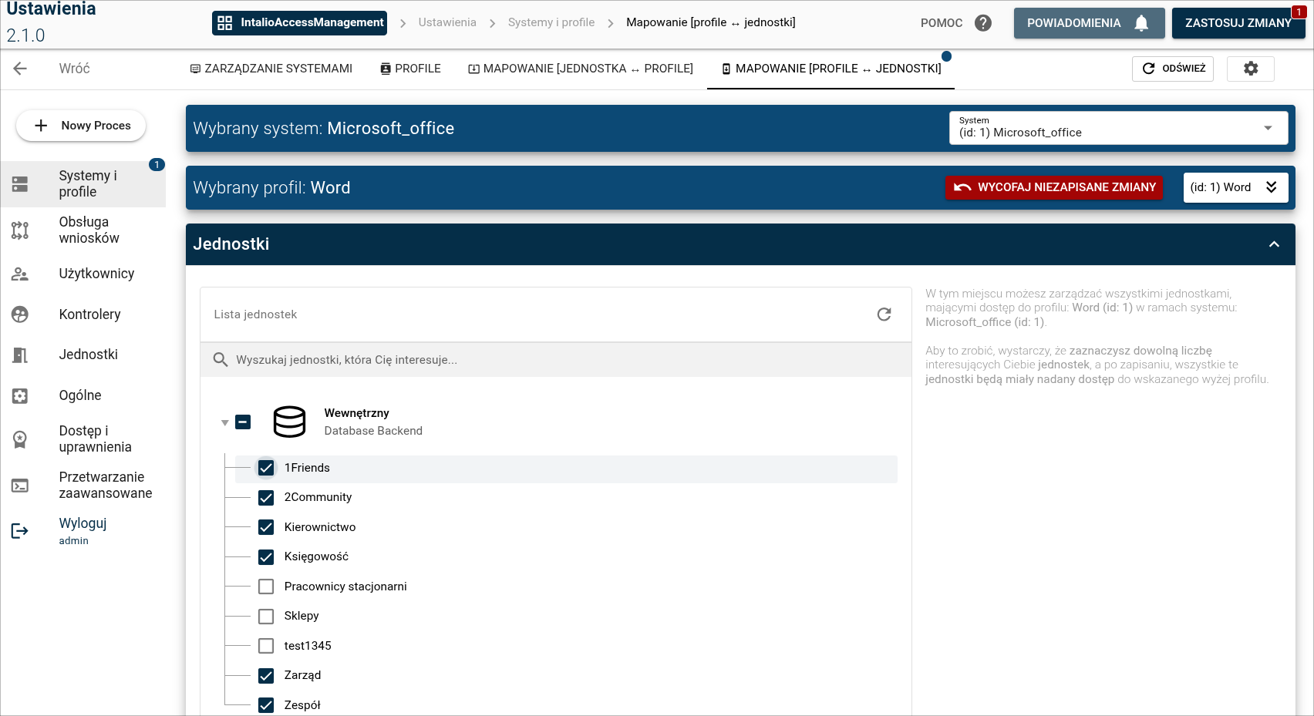Image resolution: width=1314 pixels, height=716 pixels.
Task: Collapse the Jednostki panel chevron
Action: pyautogui.click(x=1274, y=244)
